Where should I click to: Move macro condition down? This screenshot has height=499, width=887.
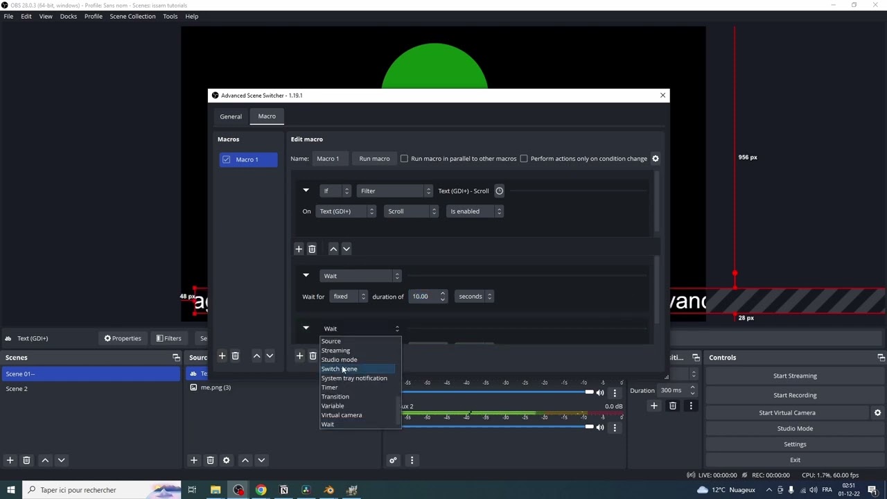pos(346,249)
